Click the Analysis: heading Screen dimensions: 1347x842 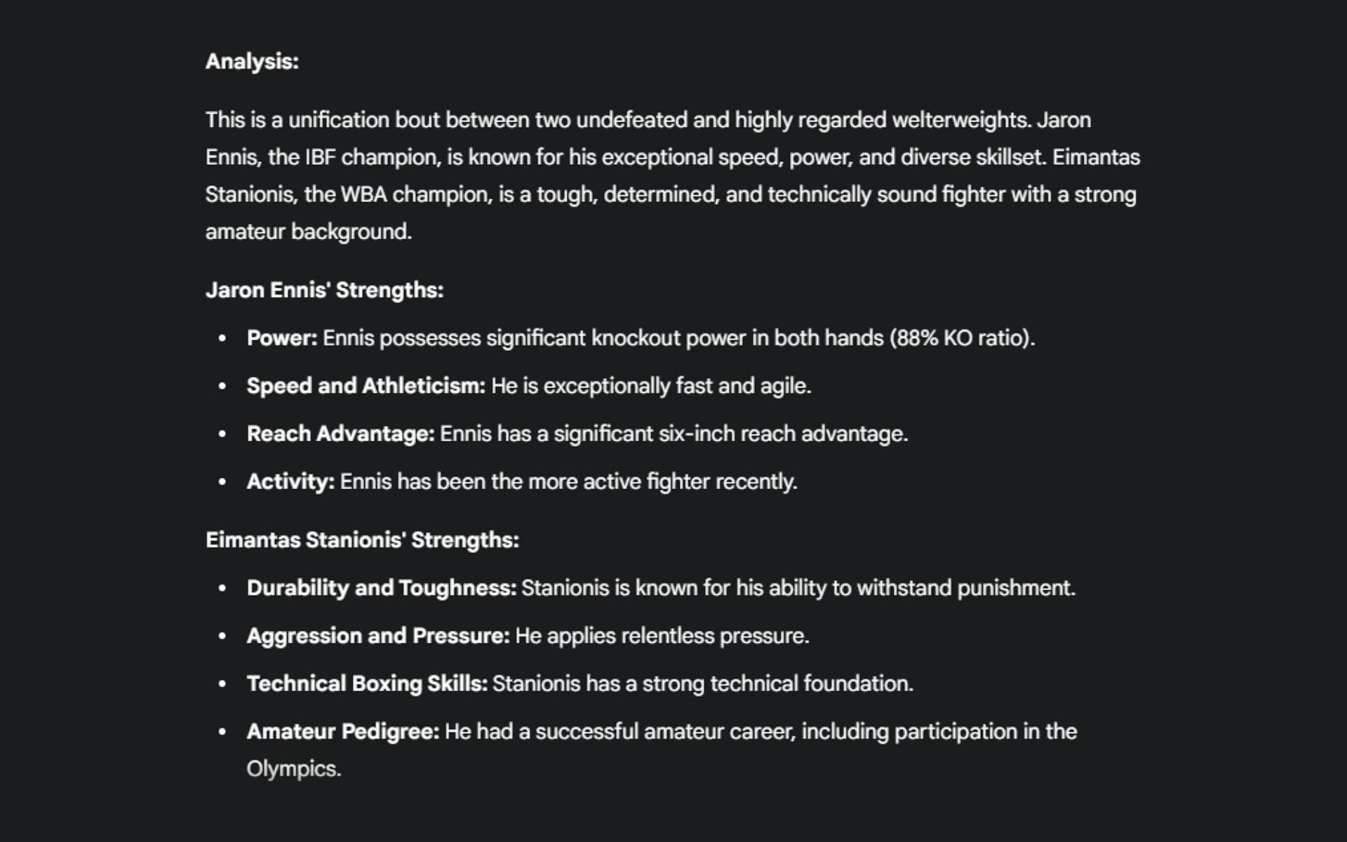[252, 62]
